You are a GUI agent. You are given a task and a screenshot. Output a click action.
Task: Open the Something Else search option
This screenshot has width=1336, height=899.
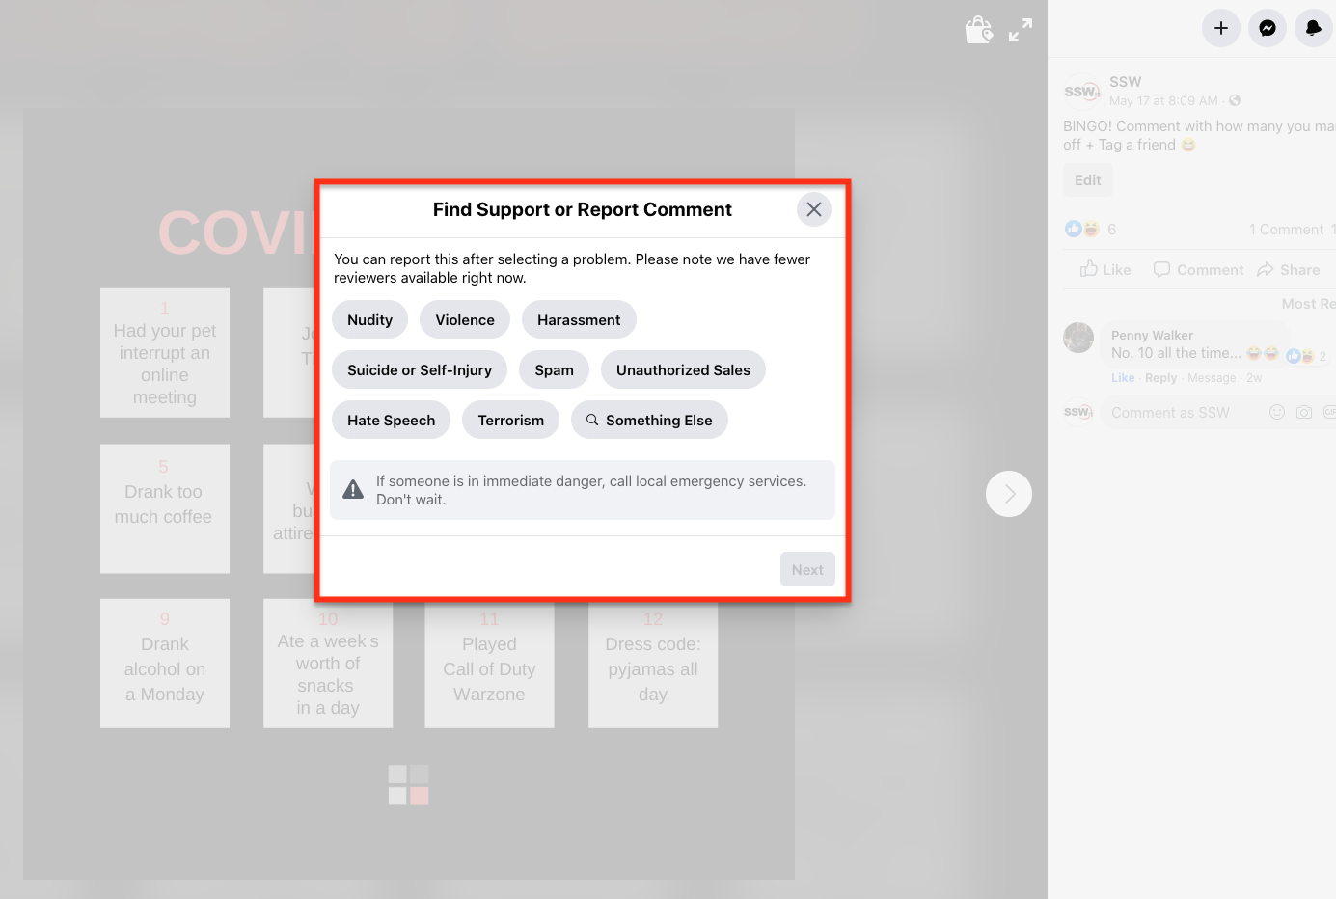tap(649, 421)
